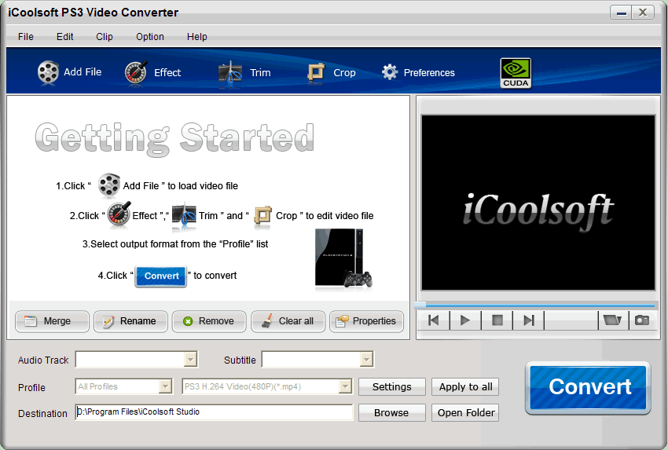Click the preview seek slider handle
This screenshot has width=668, height=450.
click(x=420, y=305)
